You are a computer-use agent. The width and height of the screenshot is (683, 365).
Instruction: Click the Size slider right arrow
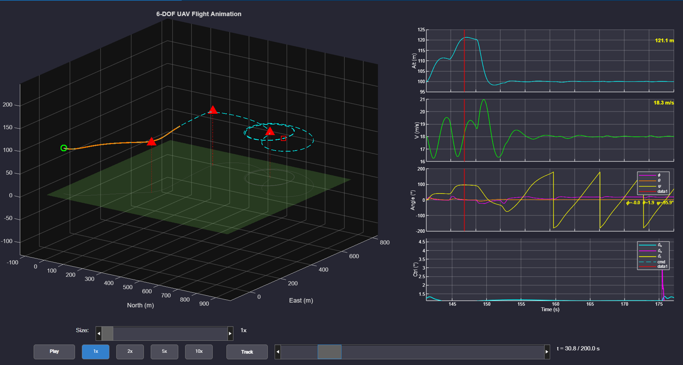tap(230, 334)
